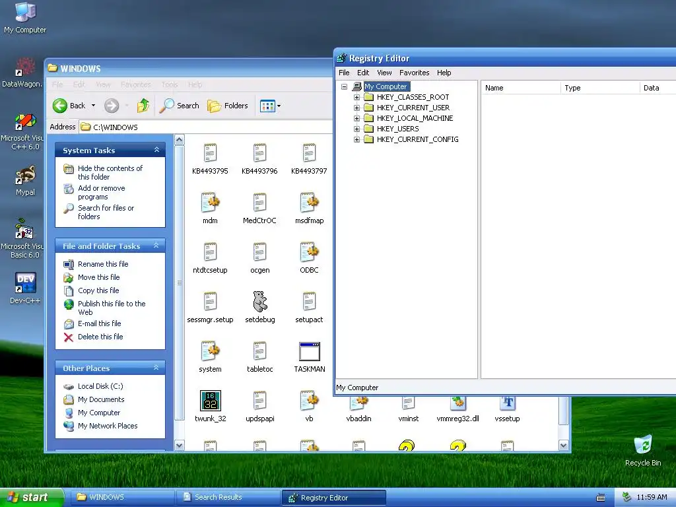Select the TASKMAN application icon

(309, 352)
